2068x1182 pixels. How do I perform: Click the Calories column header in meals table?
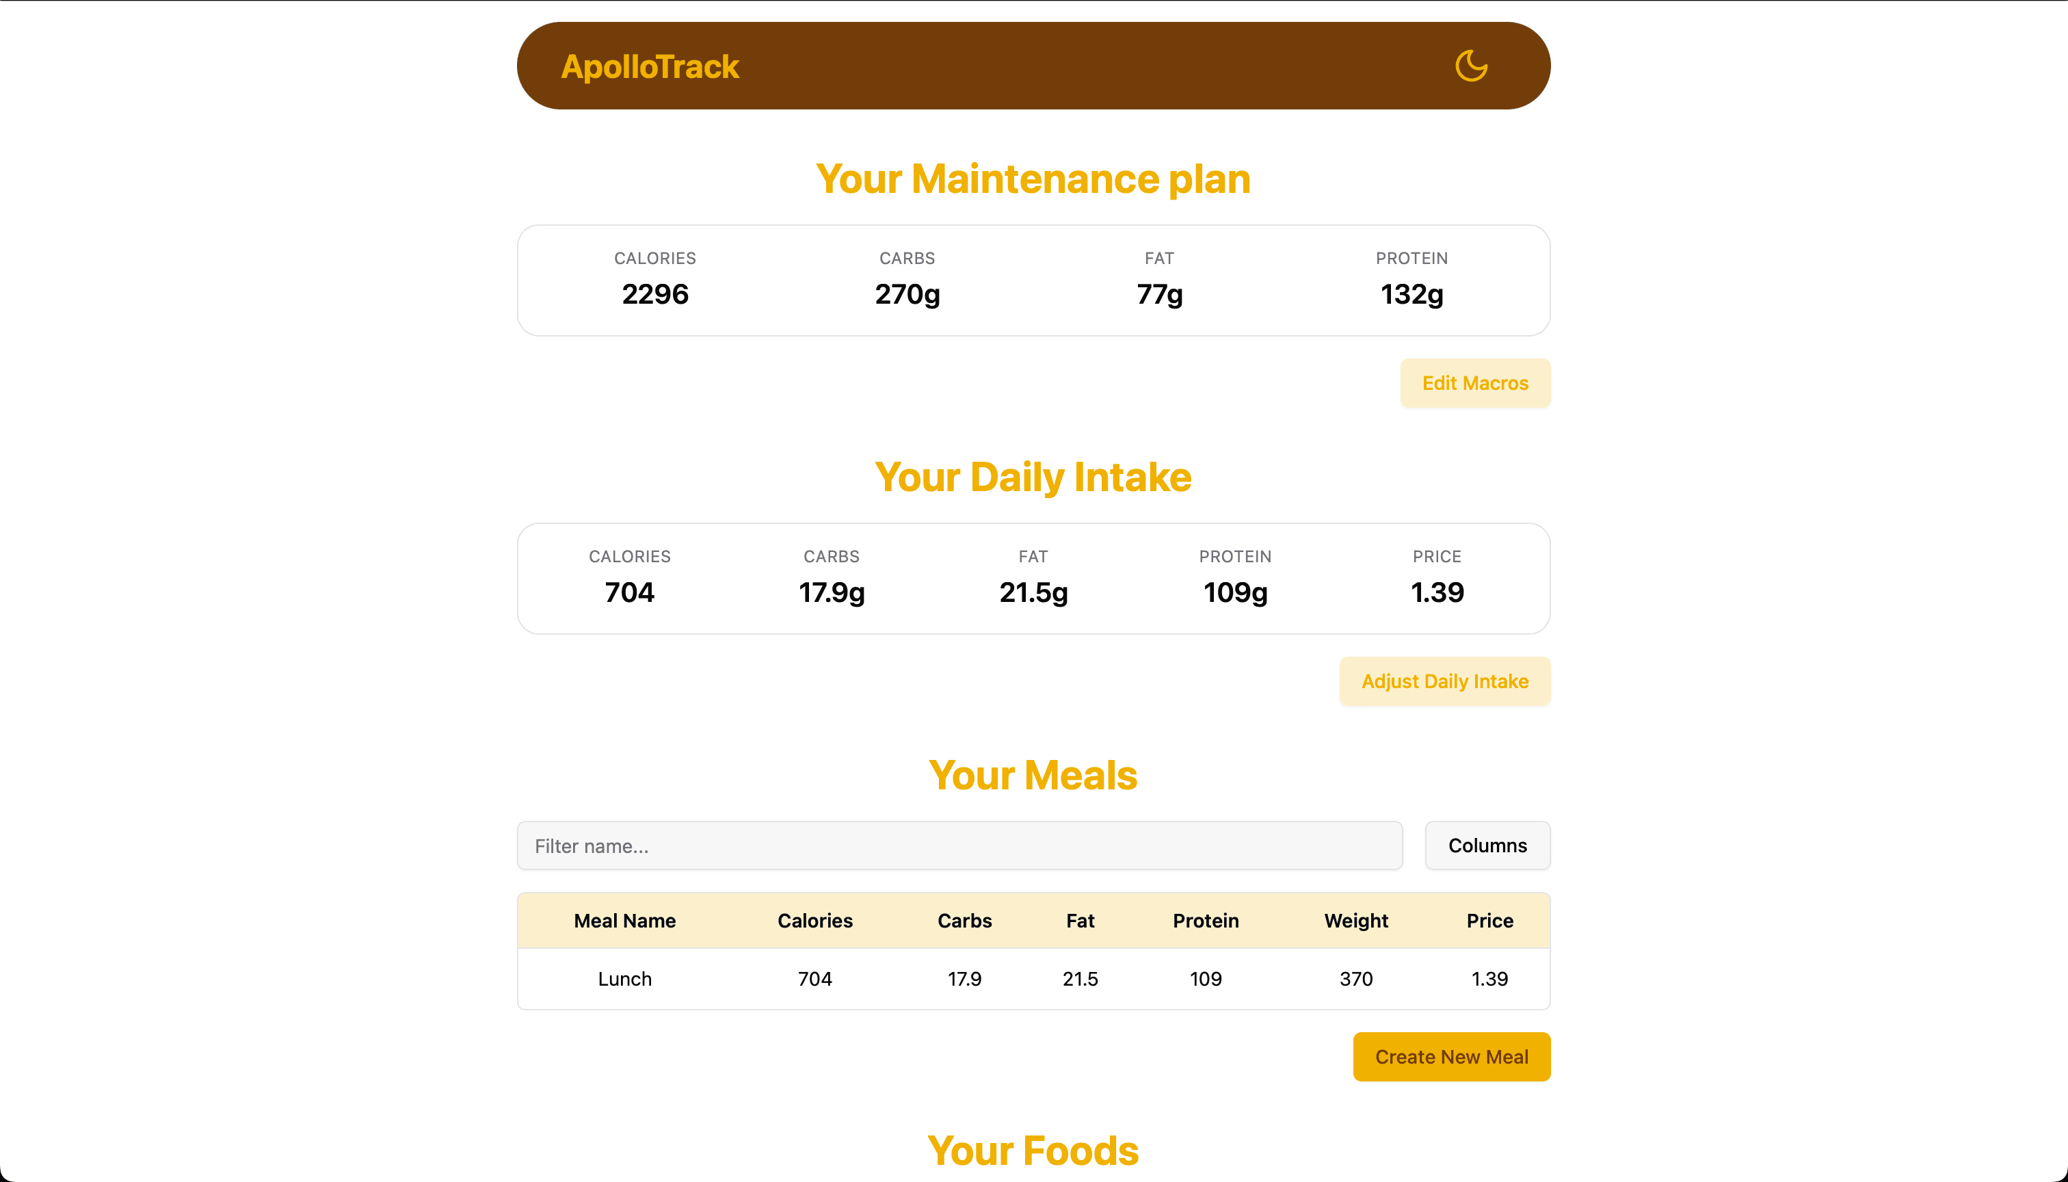click(x=814, y=921)
